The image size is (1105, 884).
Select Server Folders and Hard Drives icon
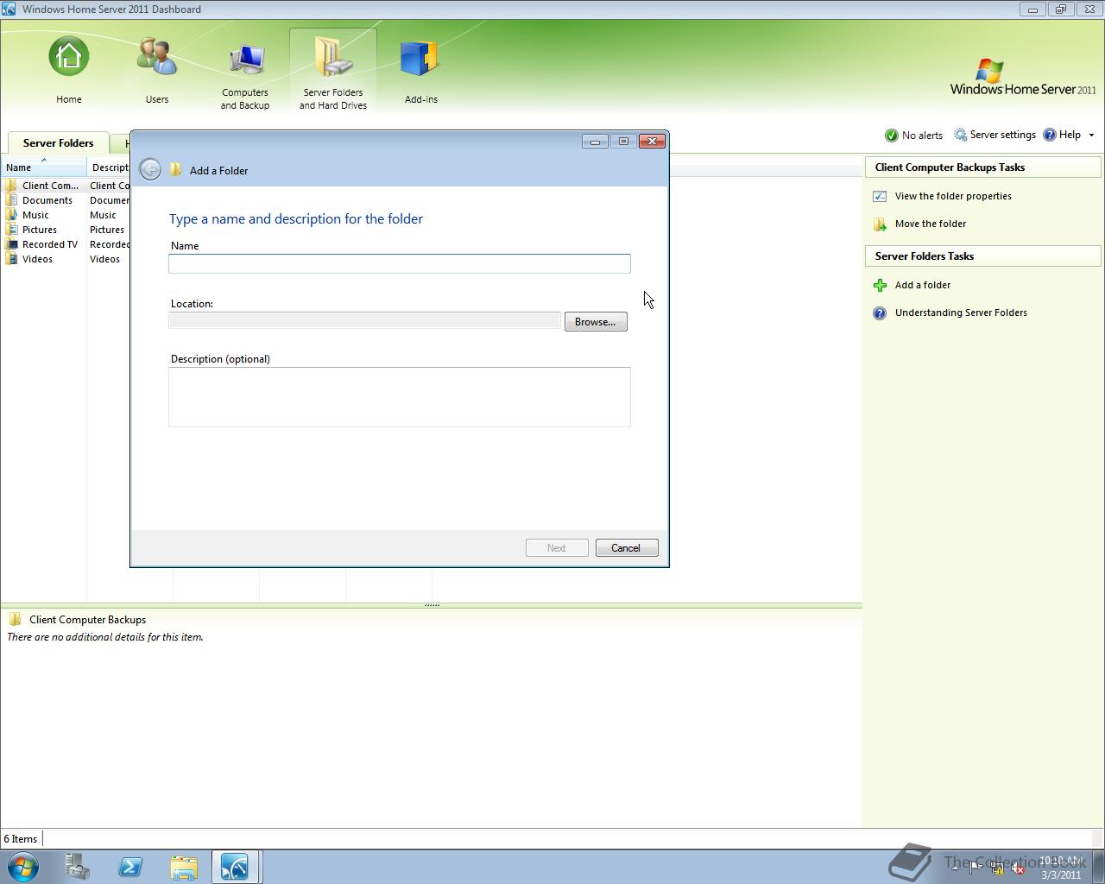coord(333,71)
